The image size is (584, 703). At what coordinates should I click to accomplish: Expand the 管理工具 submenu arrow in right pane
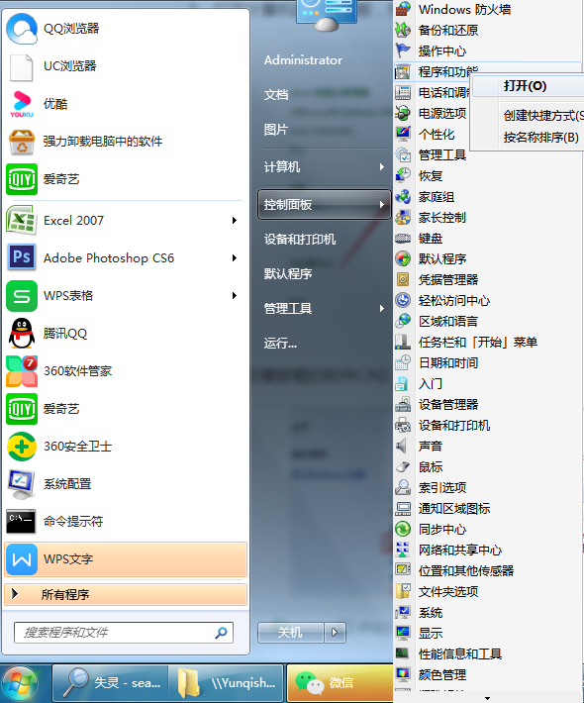tap(382, 309)
